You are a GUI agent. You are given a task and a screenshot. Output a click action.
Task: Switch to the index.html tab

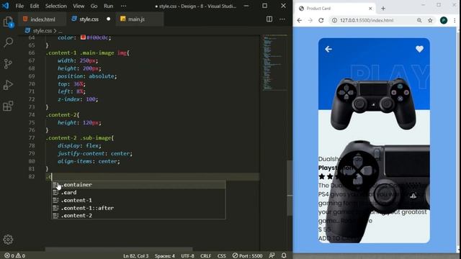[x=42, y=19]
